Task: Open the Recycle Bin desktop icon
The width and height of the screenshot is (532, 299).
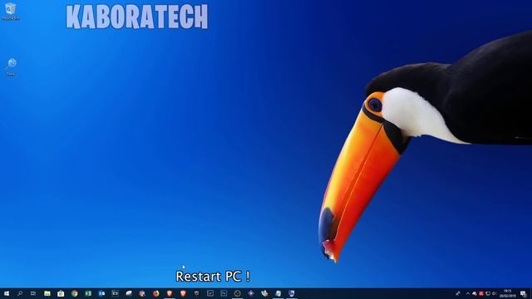Action: (x=10, y=11)
